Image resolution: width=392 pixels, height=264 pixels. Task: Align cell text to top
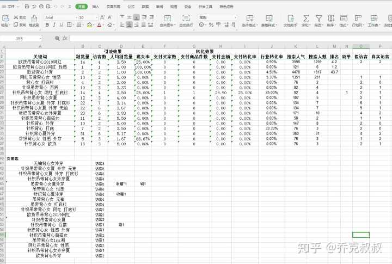pyautogui.click(x=122, y=17)
